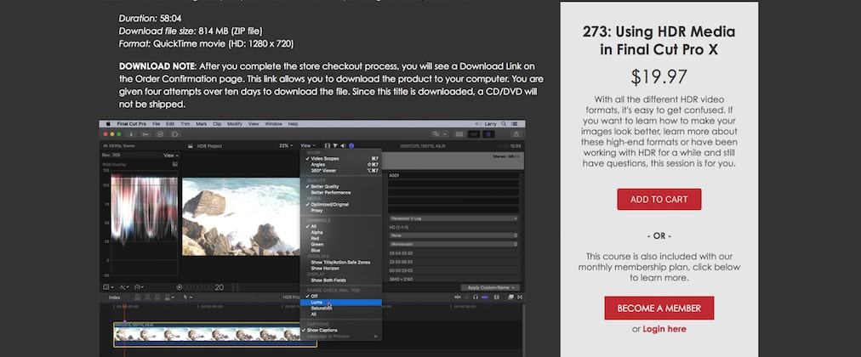Toggle Video Scopes in the View menu
The width and height of the screenshot is (861, 357).
click(340, 158)
